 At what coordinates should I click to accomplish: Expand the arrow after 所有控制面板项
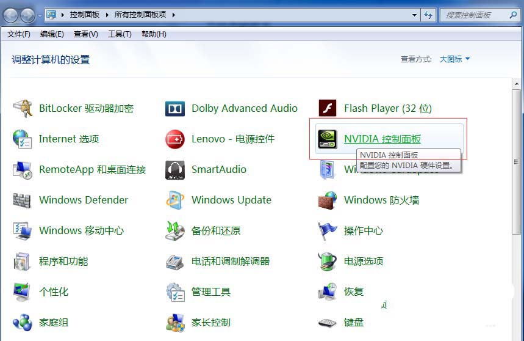coord(173,15)
